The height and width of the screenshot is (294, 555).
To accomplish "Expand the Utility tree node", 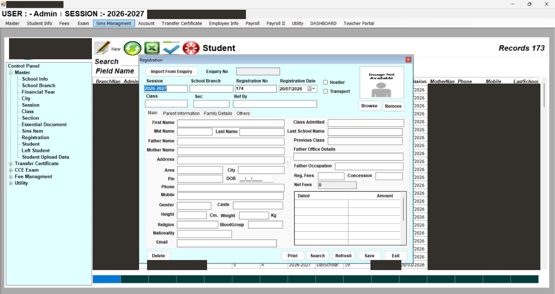I will pyautogui.click(x=11, y=183).
